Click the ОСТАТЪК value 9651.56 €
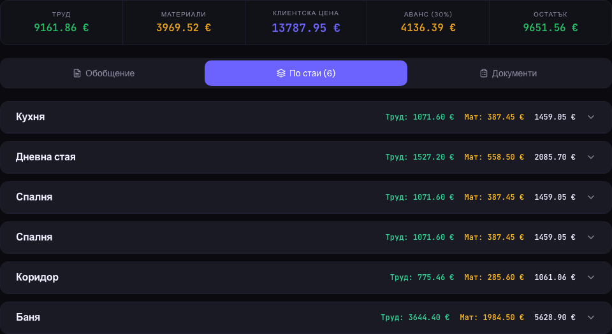Image resolution: width=612 pixels, height=334 pixels. [x=550, y=27]
